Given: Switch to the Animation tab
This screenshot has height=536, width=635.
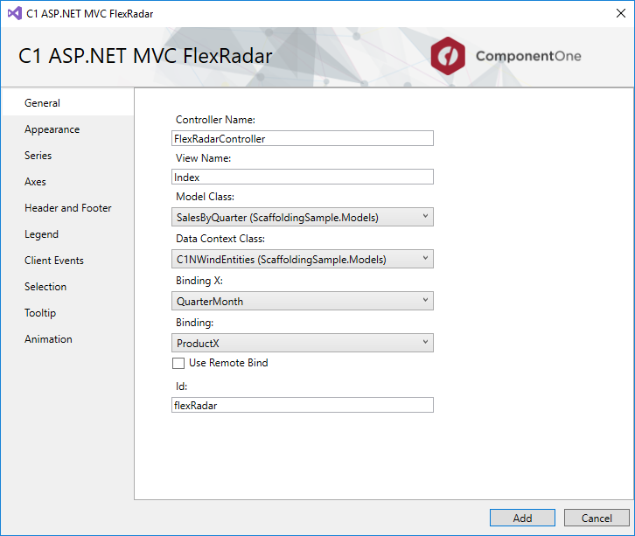Looking at the screenshot, I should 67,339.
